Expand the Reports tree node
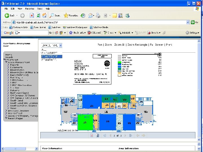The image size is (203, 152). [8, 65]
